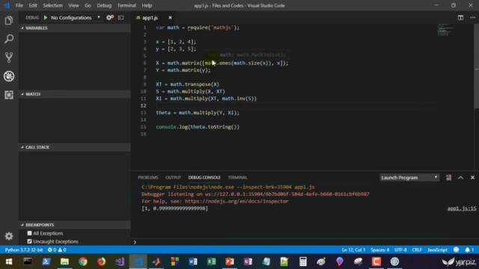Viewport: 479px width, 269px height.
Task: Switch to the Output panel tab
Action: pyautogui.click(x=173, y=178)
